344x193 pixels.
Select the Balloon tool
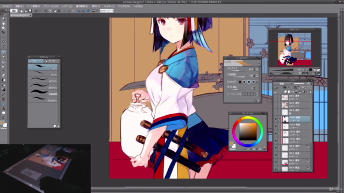[x=3, y=113]
